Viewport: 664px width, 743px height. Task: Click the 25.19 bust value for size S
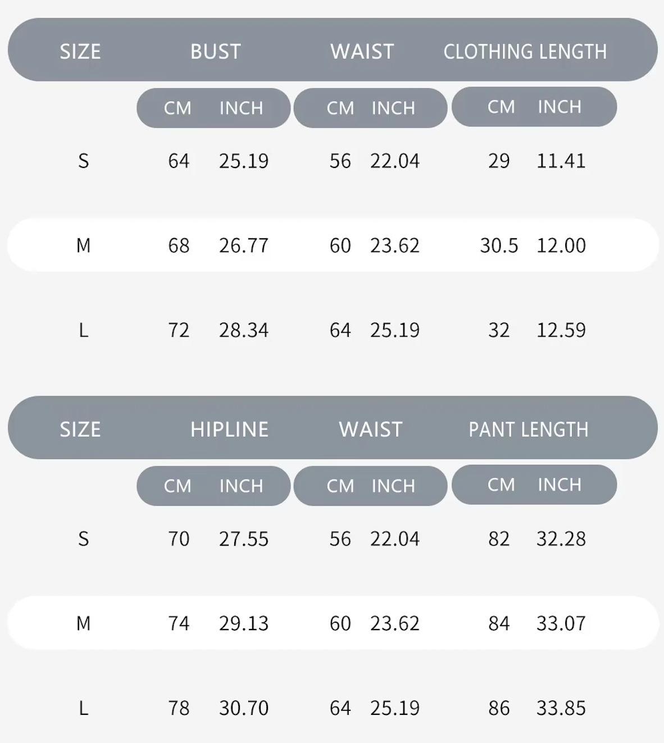coord(244,161)
